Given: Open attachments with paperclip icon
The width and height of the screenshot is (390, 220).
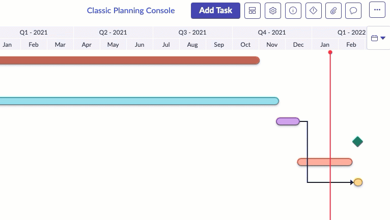Looking at the screenshot, I should pyautogui.click(x=333, y=11).
